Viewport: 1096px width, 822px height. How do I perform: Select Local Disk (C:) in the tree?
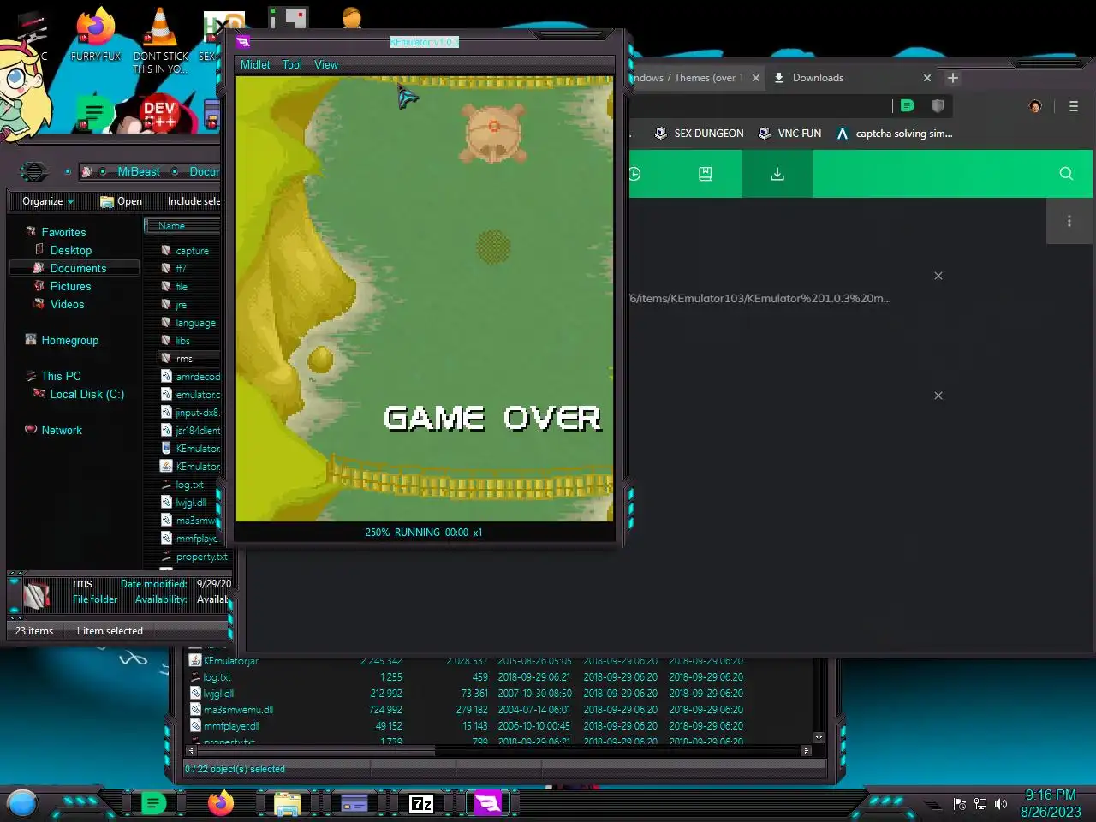86,394
